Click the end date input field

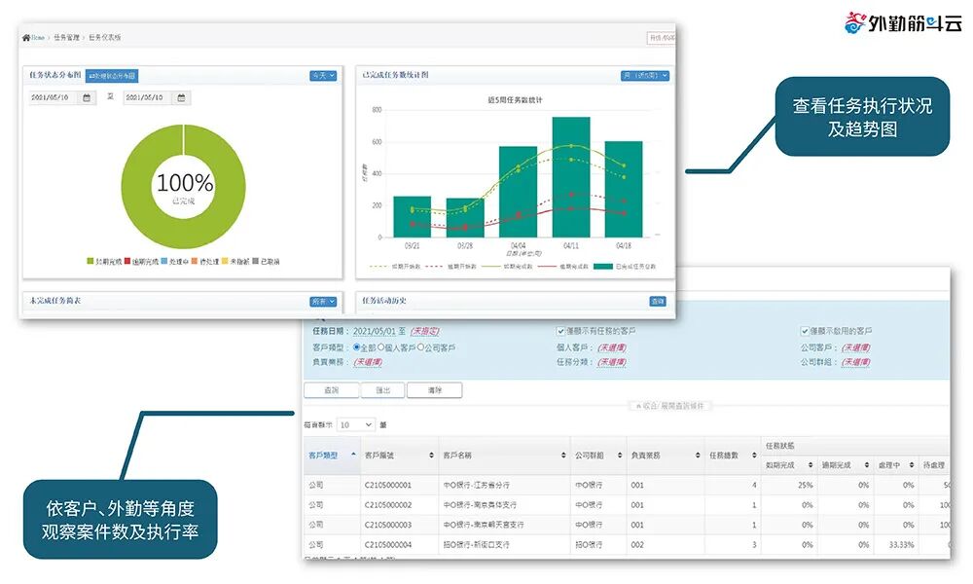coord(148,98)
